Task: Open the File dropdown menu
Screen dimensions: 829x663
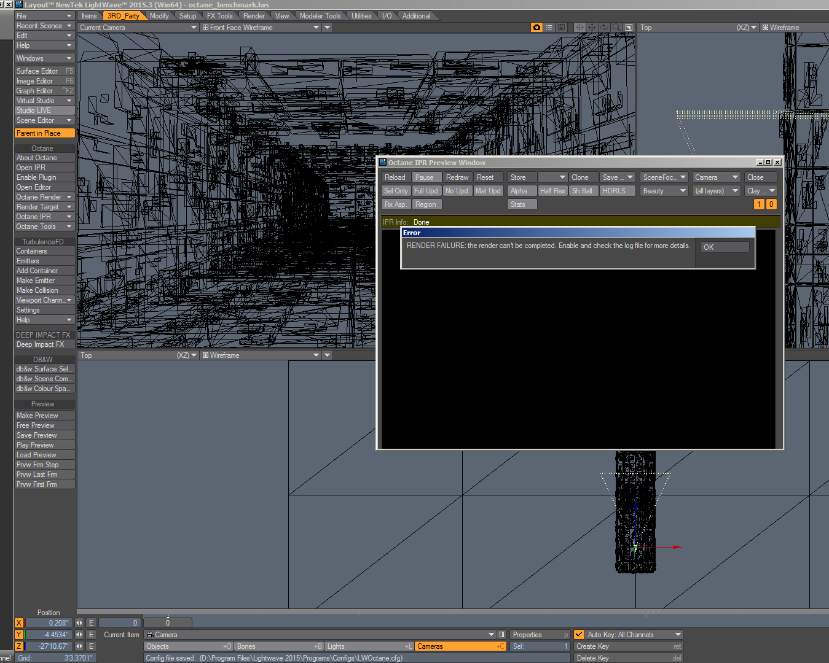Action: pos(44,16)
